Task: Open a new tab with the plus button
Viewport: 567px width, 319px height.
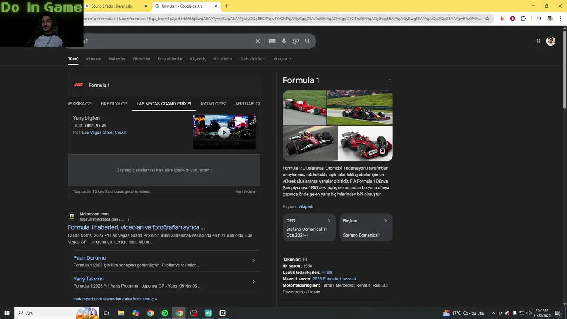Action: pyautogui.click(x=227, y=6)
